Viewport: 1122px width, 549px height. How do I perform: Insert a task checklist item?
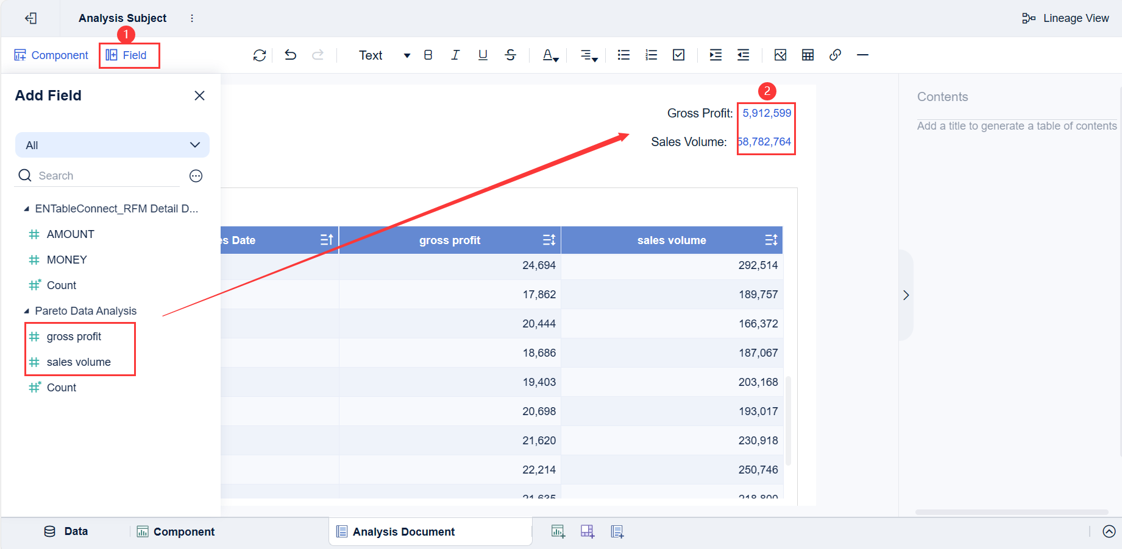[678, 55]
